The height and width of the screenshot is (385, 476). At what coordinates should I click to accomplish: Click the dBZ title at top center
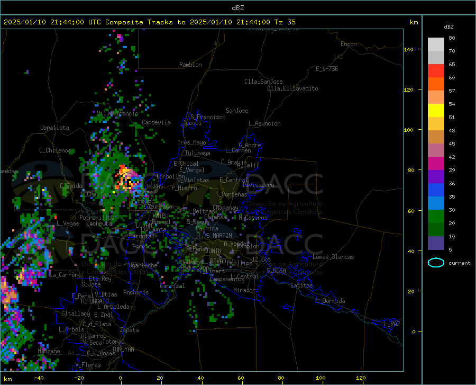pos(237,8)
